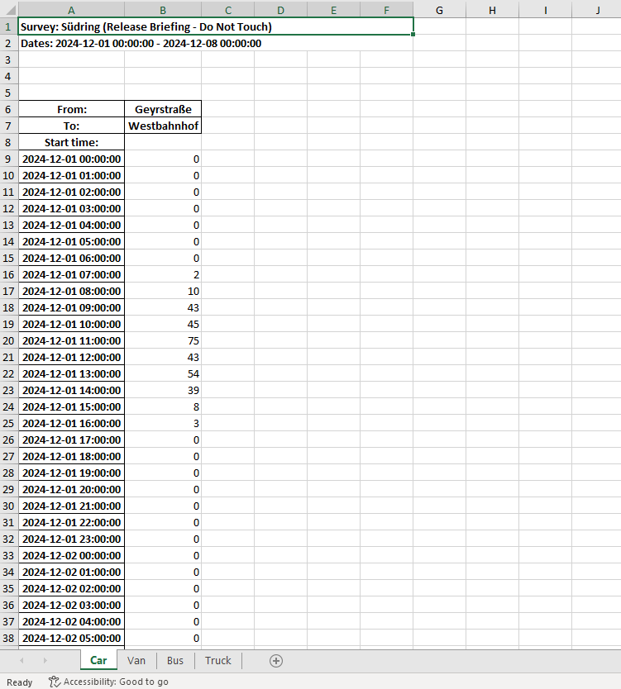The width and height of the screenshot is (621, 689).
Task: Select the value 39 in column B
Action: [x=163, y=390]
